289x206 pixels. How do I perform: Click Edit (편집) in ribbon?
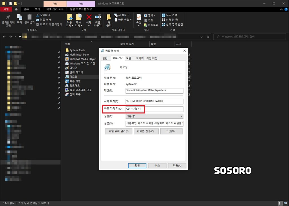(148, 20)
